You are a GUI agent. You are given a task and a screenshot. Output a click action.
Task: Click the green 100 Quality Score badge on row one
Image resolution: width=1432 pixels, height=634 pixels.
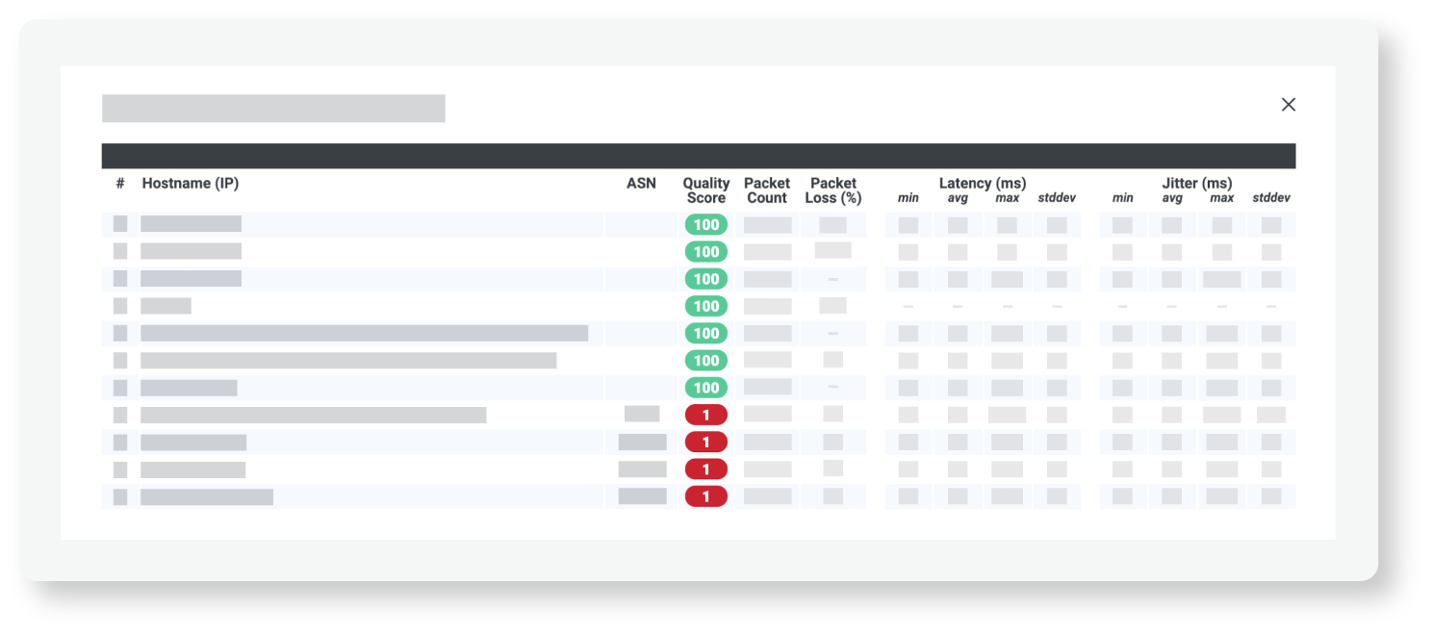[705, 224]
